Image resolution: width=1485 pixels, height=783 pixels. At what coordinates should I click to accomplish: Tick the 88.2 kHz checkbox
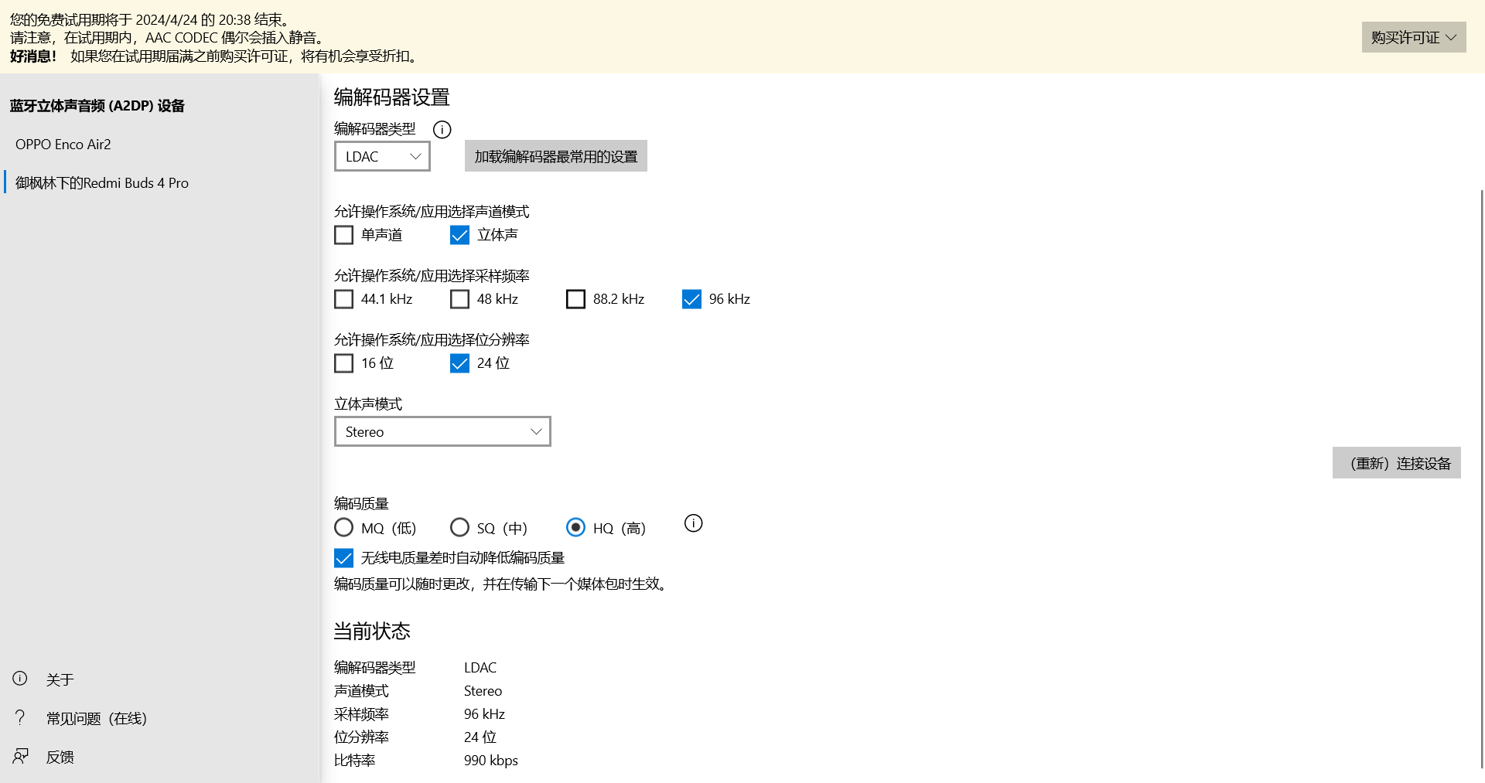[x=575, y=299]
